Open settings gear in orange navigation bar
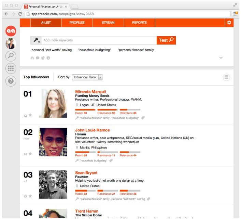This screenshot has height=220, width=241. click(229, 23)
